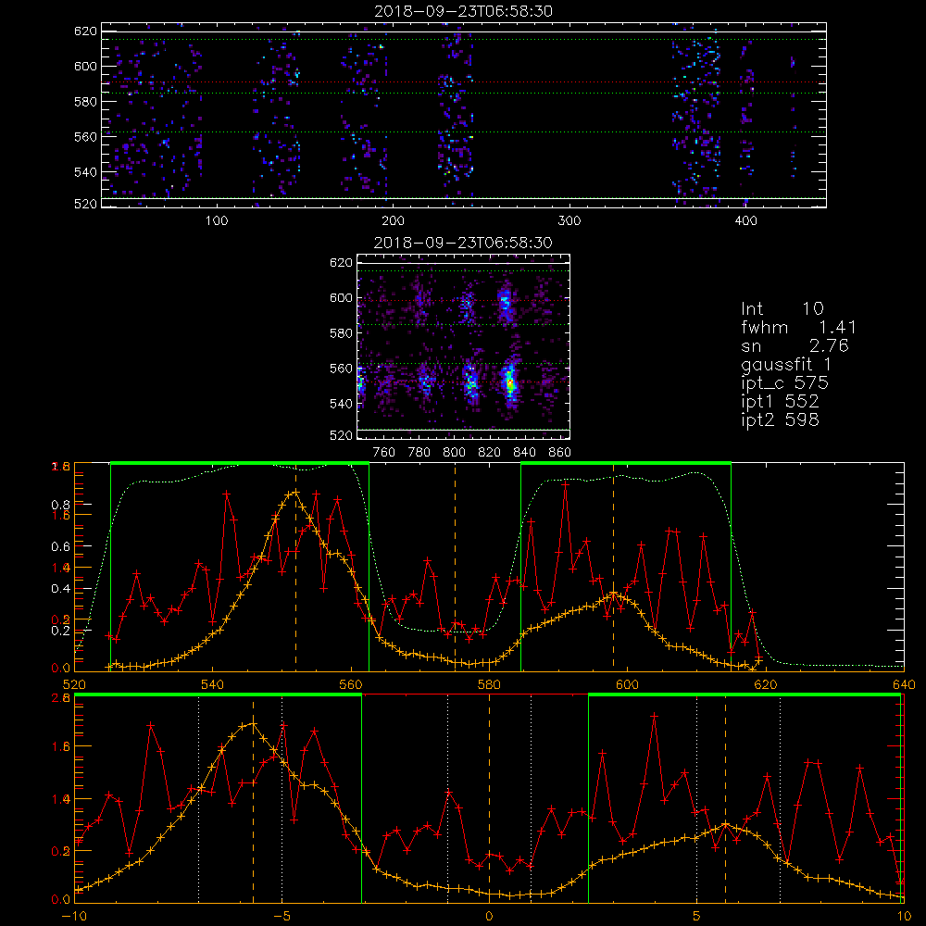Click x-axis tick label '800' of small image
The height and width of the screenshot is (926, 926).
click(x=454, y=453)
